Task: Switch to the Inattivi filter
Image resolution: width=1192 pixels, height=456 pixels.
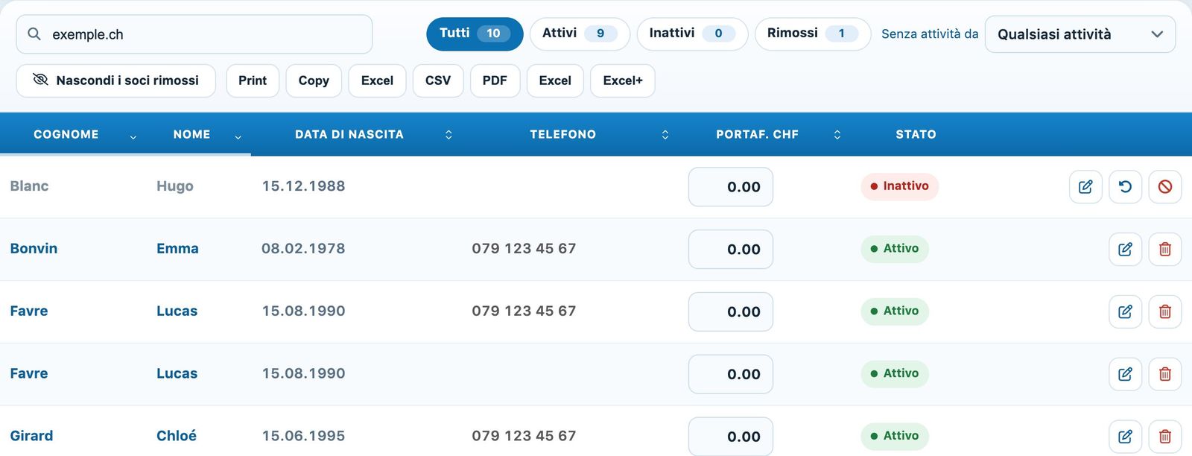Action: (692, 34)
